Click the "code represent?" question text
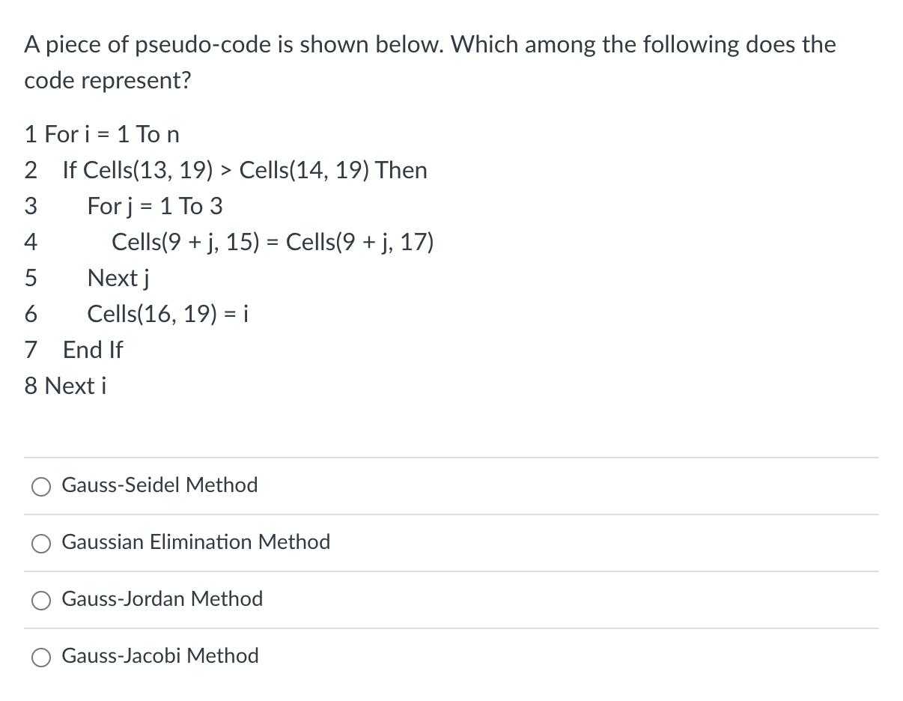The width and height of the screenshot is (903, 701). point(108,81)
